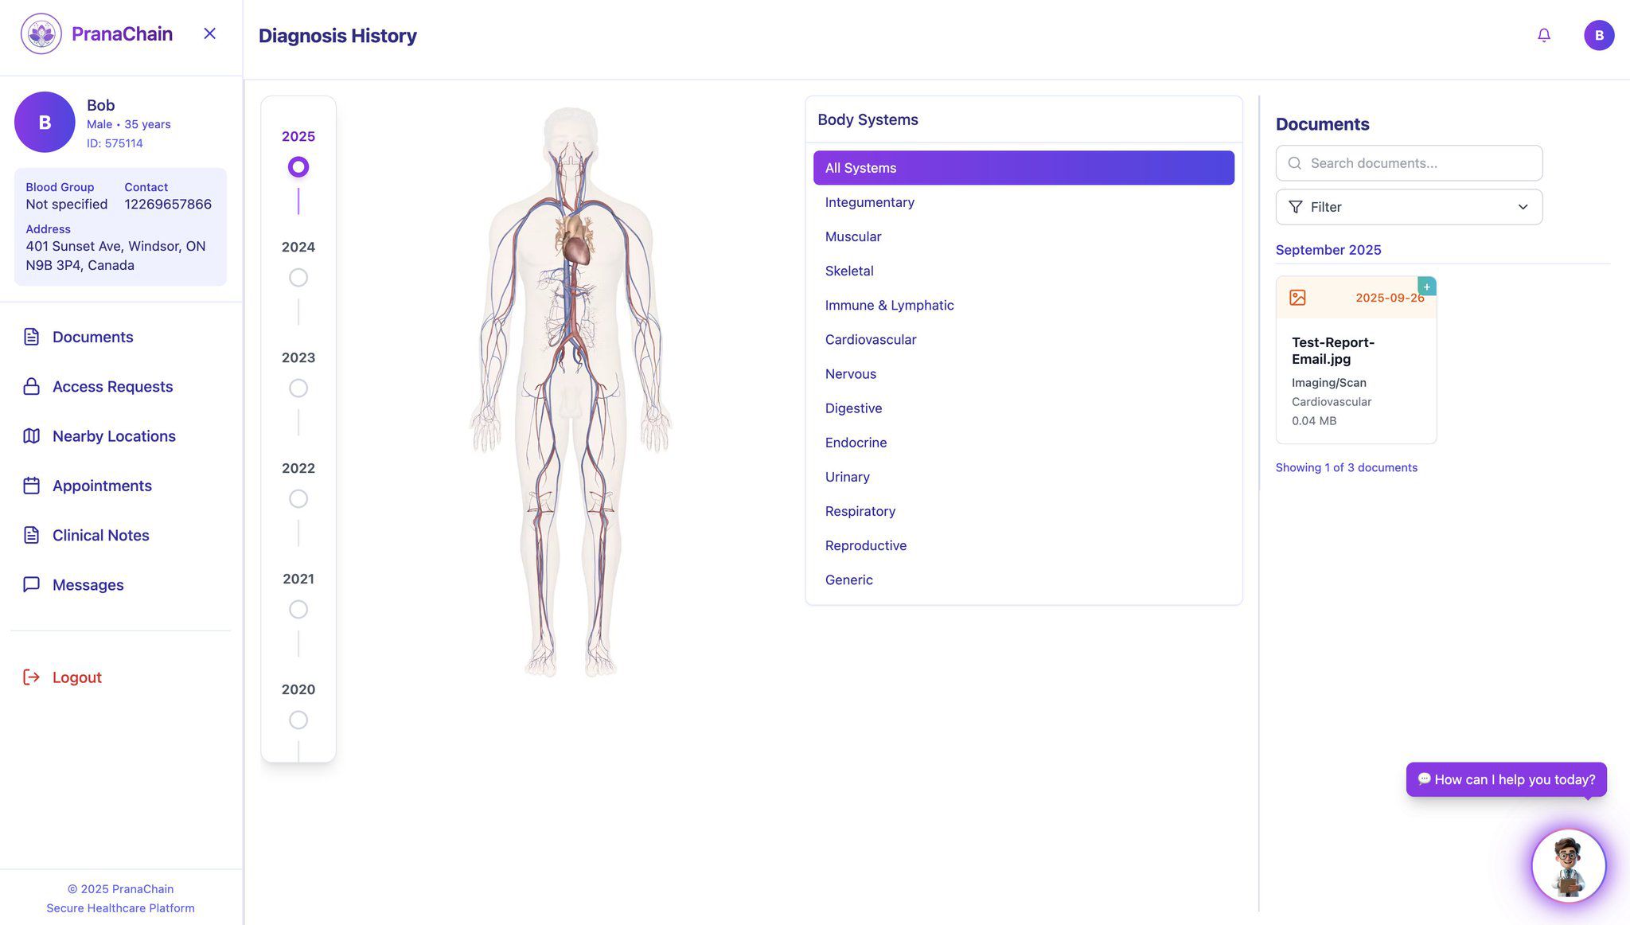This screenshot has width=1630, height=925.
Task: Click the Nearby Locations map icon
Action: (31, 436)
